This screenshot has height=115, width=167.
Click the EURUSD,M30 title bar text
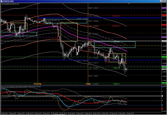(8, 1)
